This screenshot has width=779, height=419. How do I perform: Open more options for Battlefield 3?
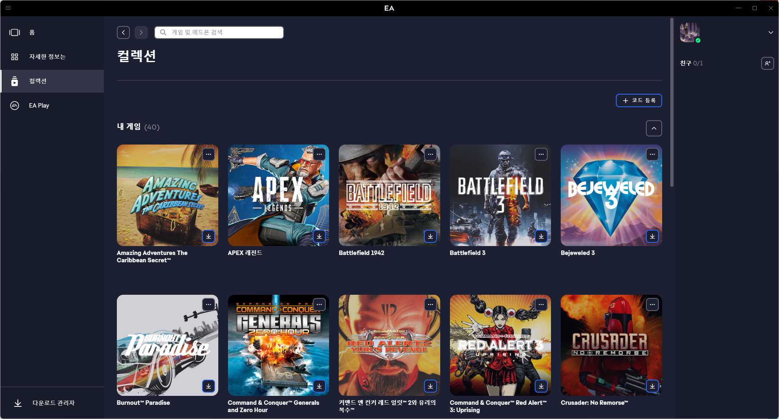click(x=541, y=154)
